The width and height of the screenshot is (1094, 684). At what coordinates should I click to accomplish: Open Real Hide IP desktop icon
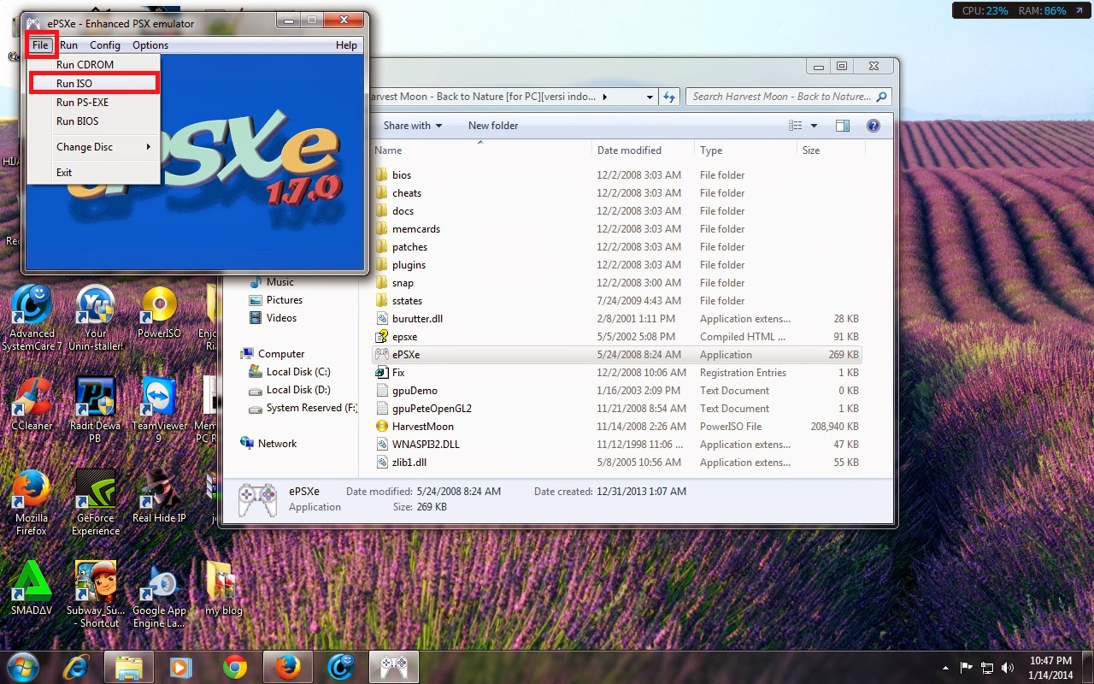pyautogui.click(x=159, y=496)
